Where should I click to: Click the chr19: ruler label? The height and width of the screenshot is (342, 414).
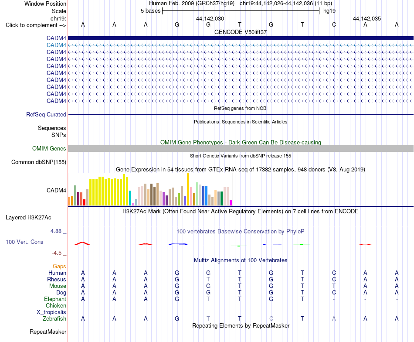(x=58, y=18)
